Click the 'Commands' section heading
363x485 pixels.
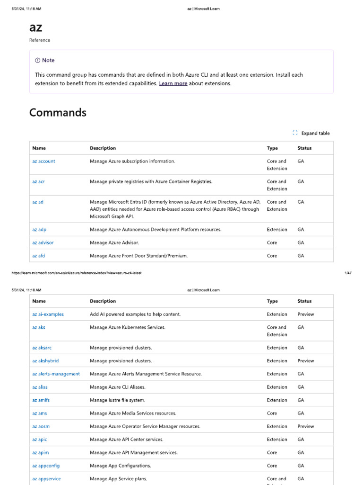[x=58, y=112]
